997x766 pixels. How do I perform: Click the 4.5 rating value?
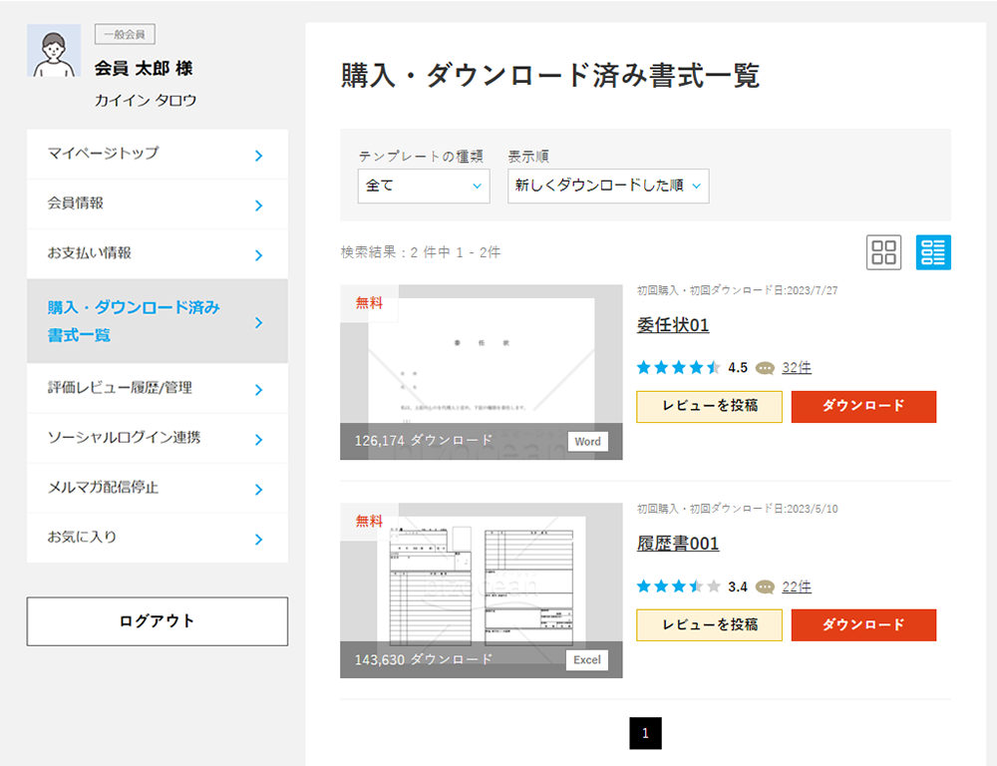(x=738, y=368)
